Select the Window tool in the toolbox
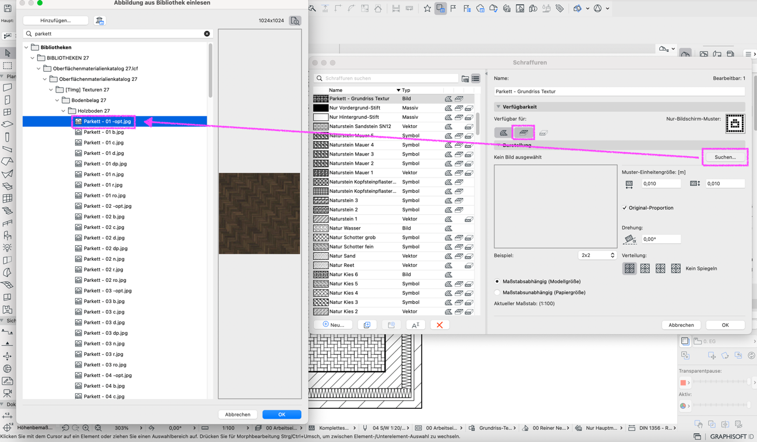 (x=8, y=112)
